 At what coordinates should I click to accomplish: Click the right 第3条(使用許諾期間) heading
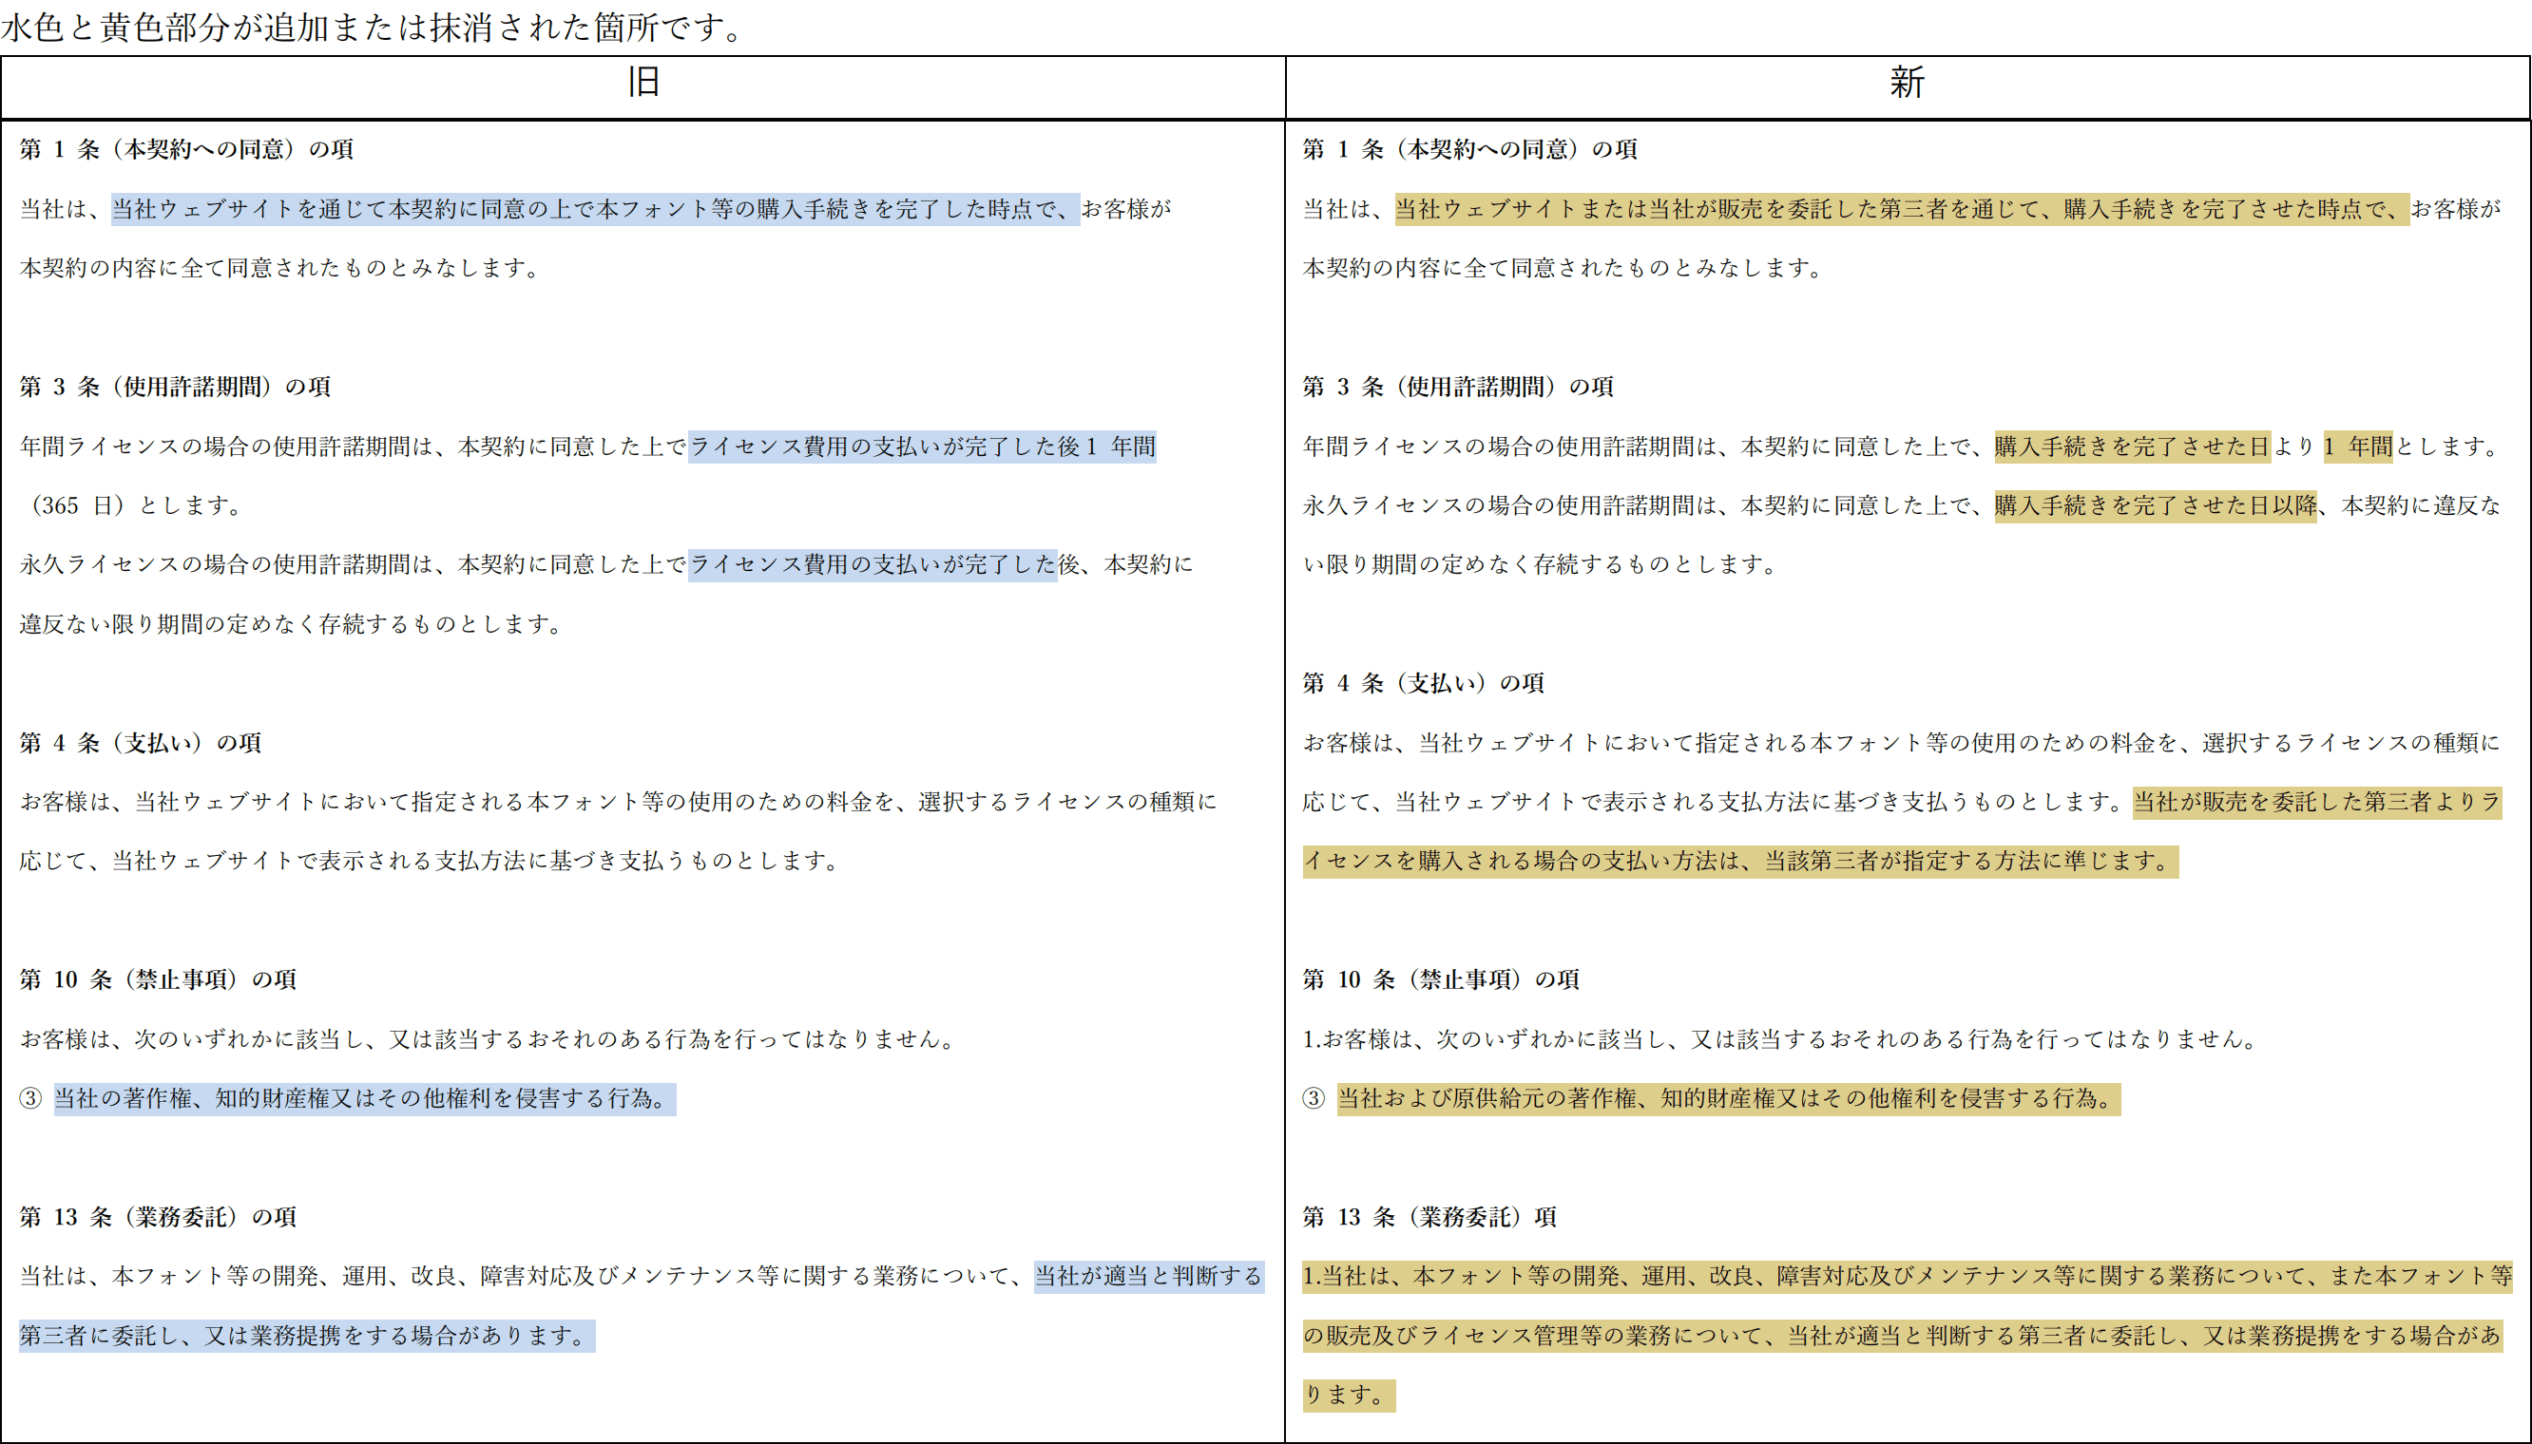coord(1457,387)
